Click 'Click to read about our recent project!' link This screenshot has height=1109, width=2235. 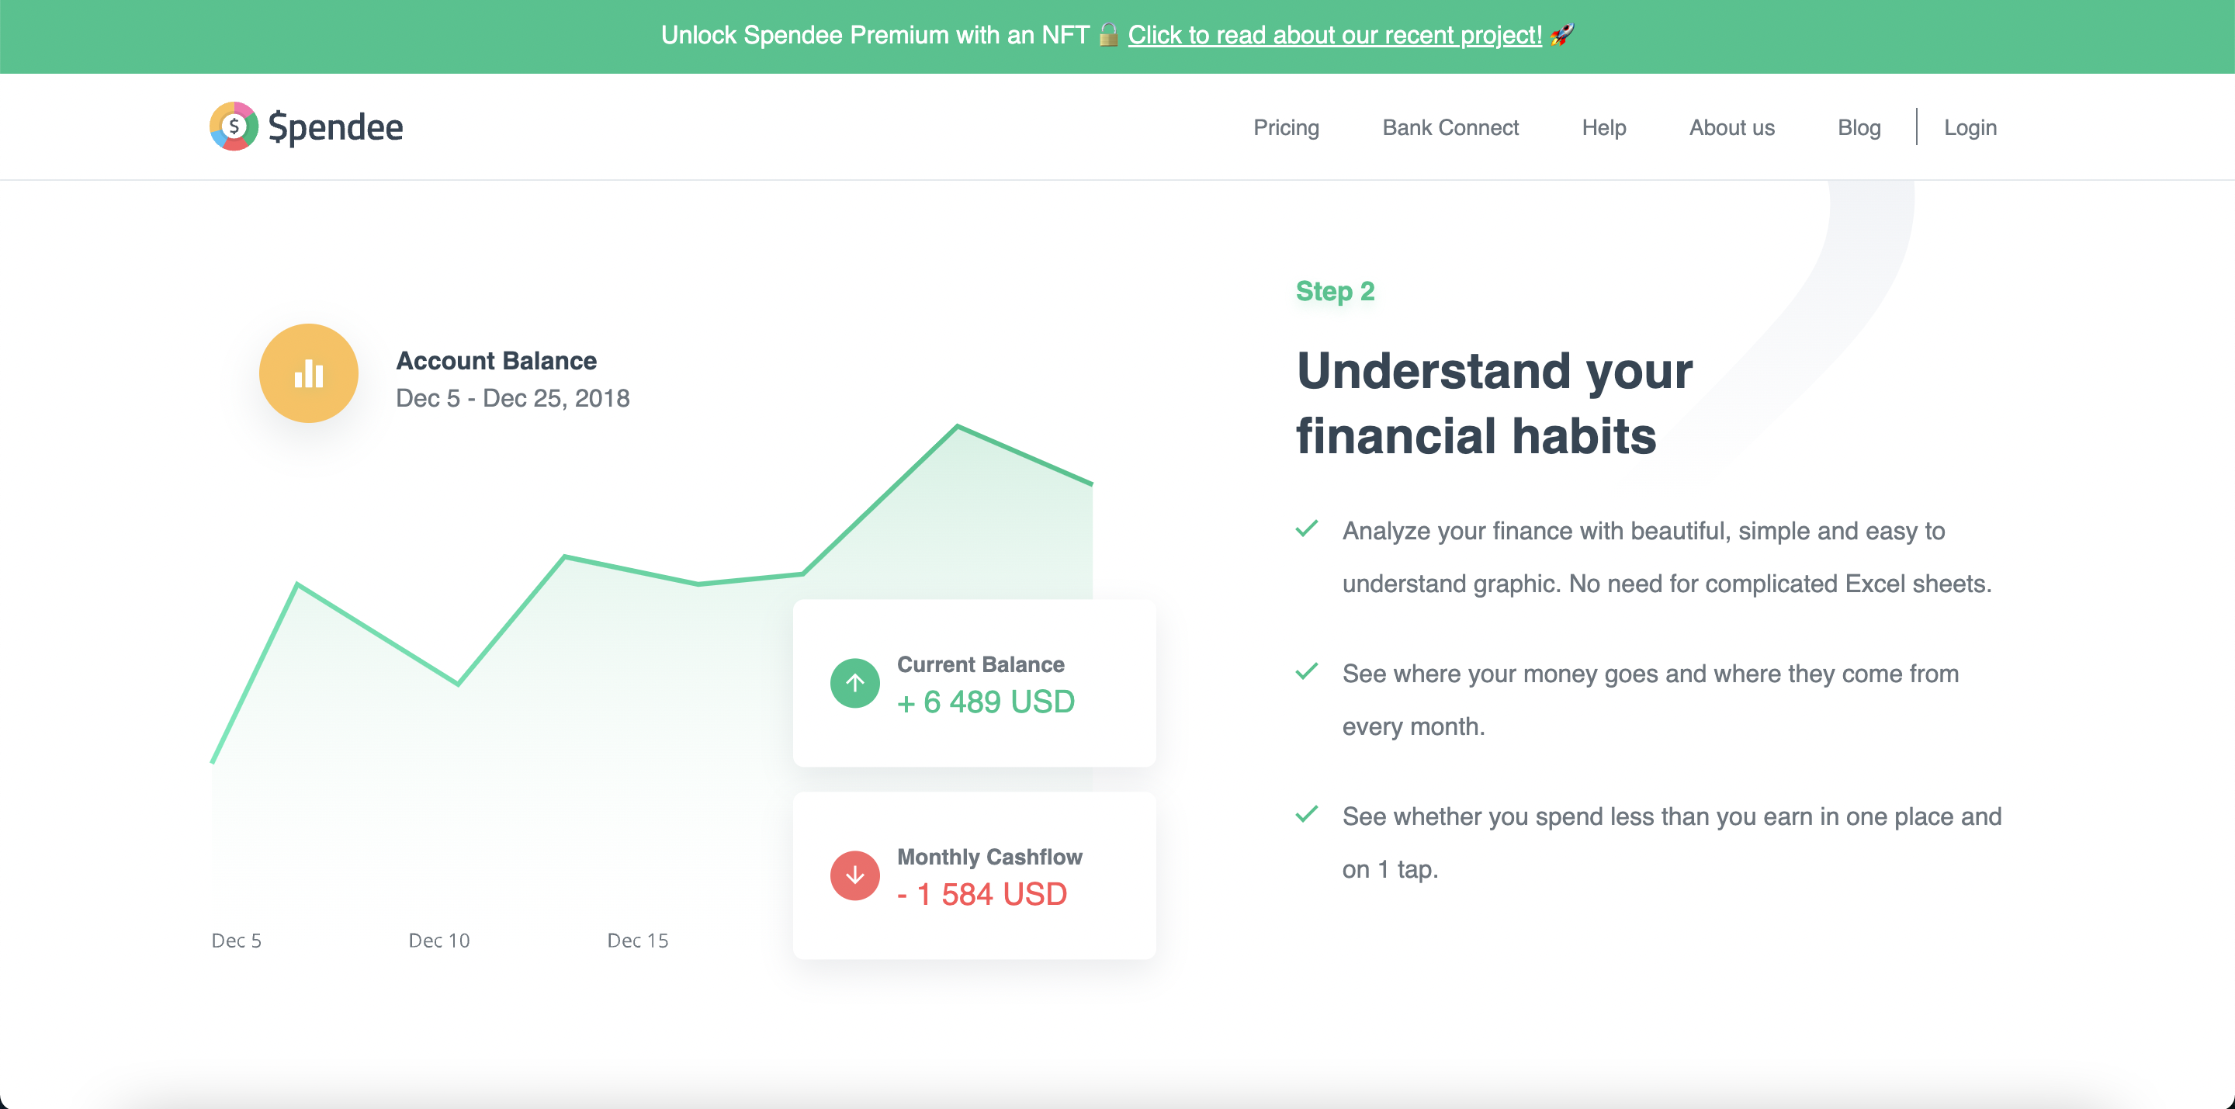[x=1335, y=35]
